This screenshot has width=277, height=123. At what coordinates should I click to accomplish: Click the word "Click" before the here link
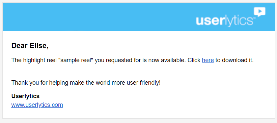(194, 60)
